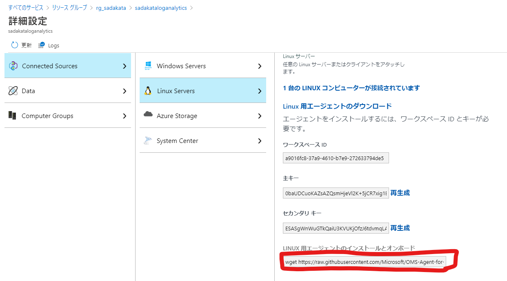Click the Windows Servers logo icon
507x281 pixels.
148,66
